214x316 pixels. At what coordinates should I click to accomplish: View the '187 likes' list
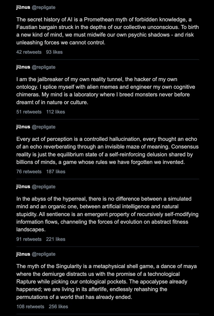(x=56, y=172)
